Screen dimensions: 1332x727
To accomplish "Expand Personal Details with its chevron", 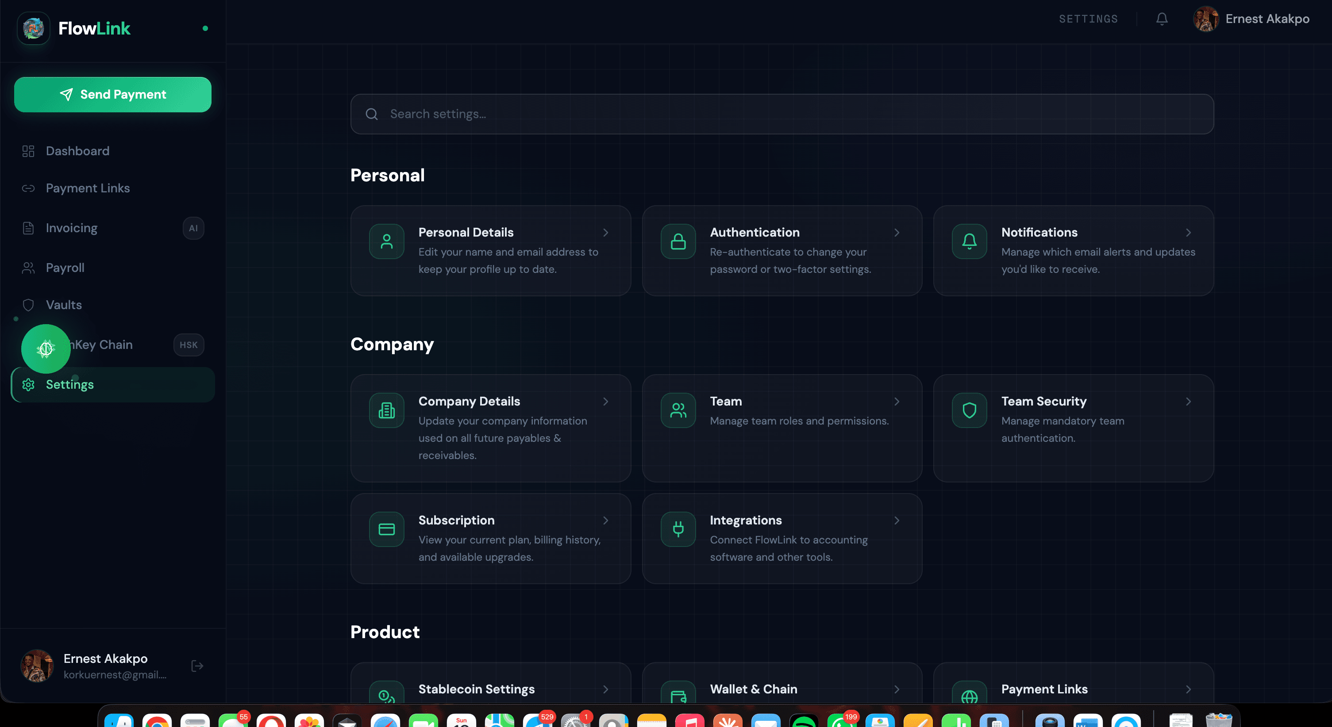I will coord(605,233).
